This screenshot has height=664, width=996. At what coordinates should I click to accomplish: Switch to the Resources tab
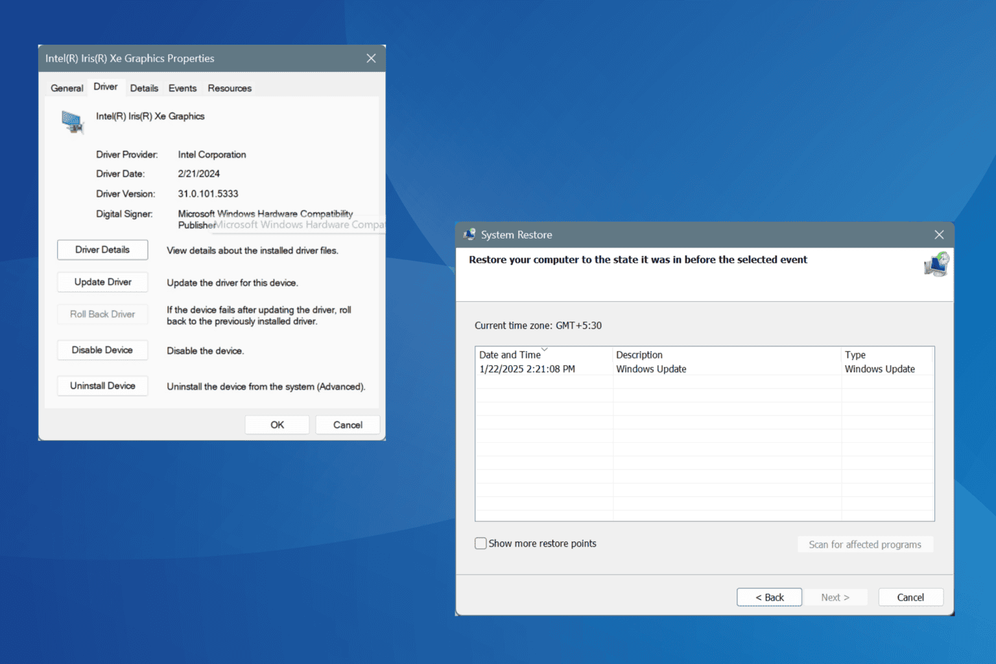[230, 88]
